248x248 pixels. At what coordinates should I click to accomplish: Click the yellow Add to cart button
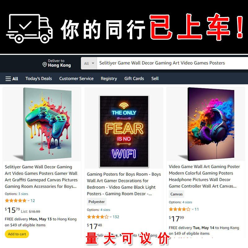(x=17, y=234)
